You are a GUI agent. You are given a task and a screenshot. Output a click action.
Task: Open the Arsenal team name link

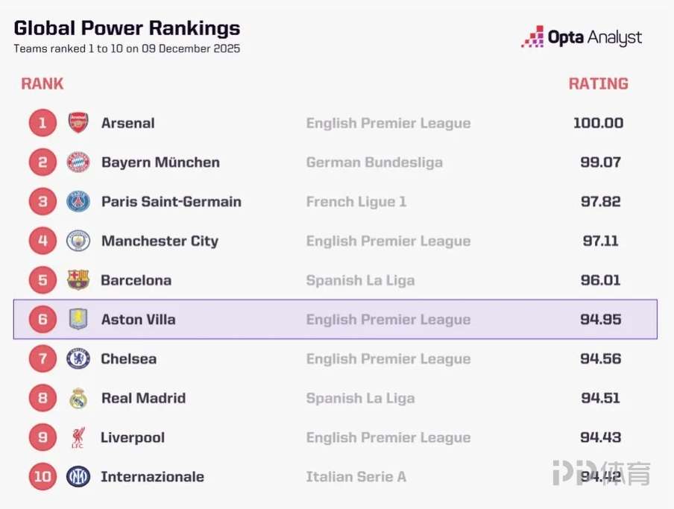click(128, 123)
